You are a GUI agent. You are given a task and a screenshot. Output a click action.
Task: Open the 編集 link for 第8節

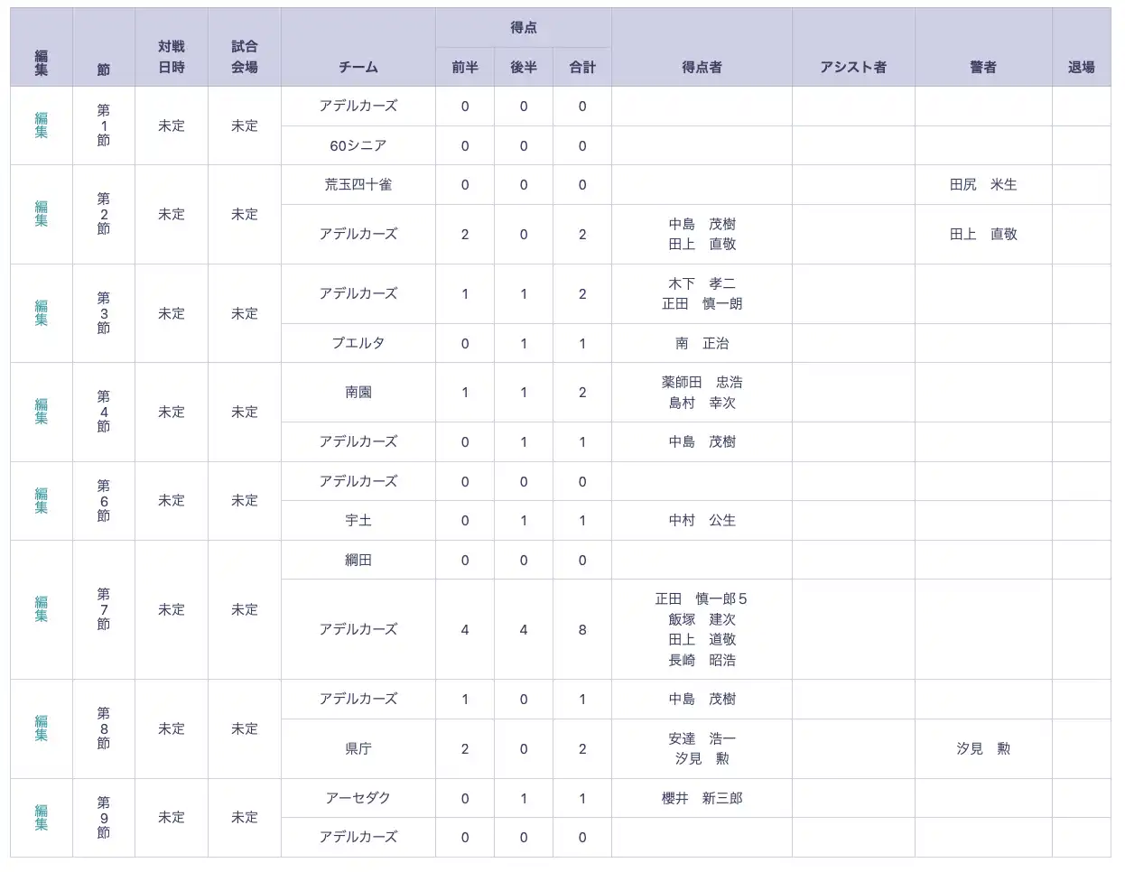(x=42, y=728)
